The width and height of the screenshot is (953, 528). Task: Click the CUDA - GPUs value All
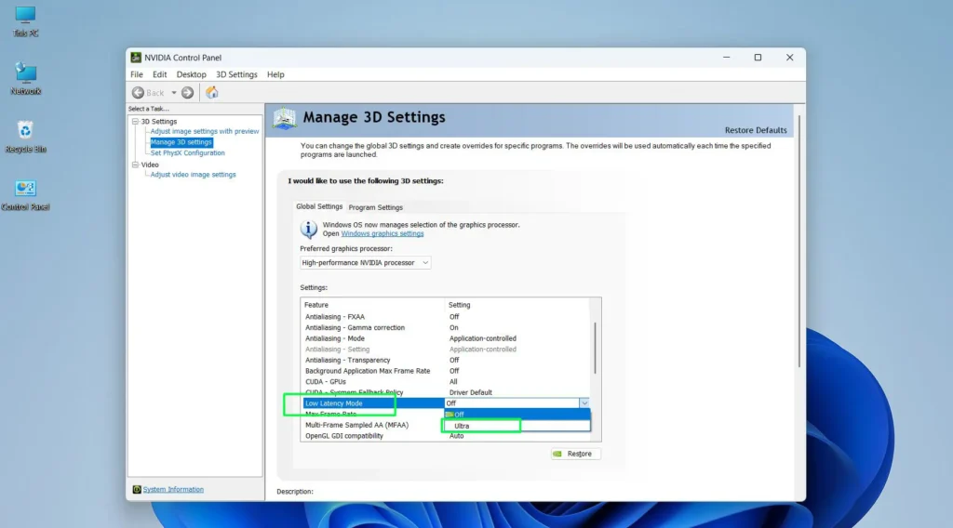(x=453, y=382)
